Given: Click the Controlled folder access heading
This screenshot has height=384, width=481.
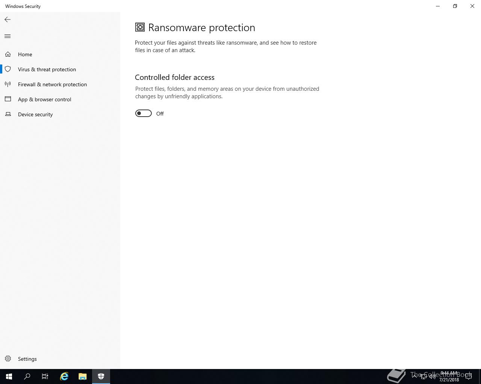Looking at the screenshot, I should pos(175,77).
